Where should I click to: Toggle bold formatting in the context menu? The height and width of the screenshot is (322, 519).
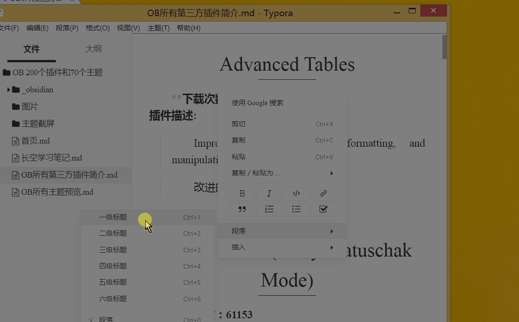242,194
